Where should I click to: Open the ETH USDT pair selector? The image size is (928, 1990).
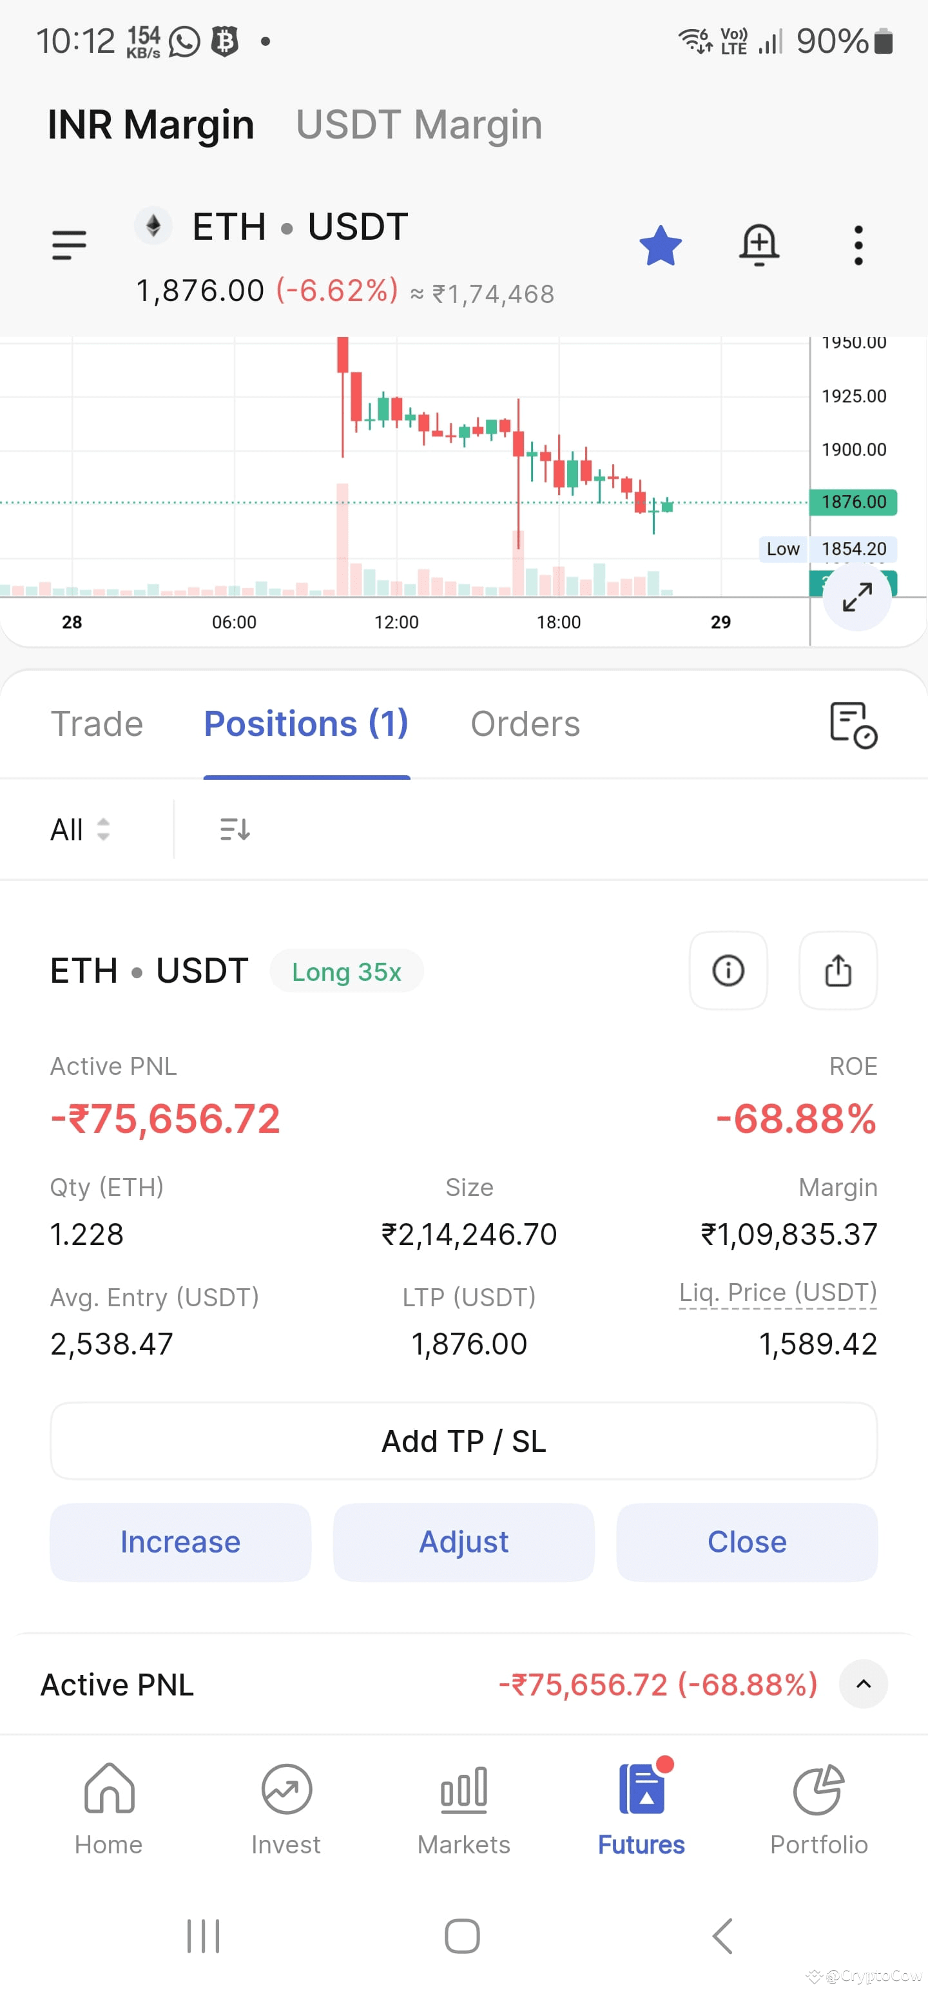pos(271,227)
